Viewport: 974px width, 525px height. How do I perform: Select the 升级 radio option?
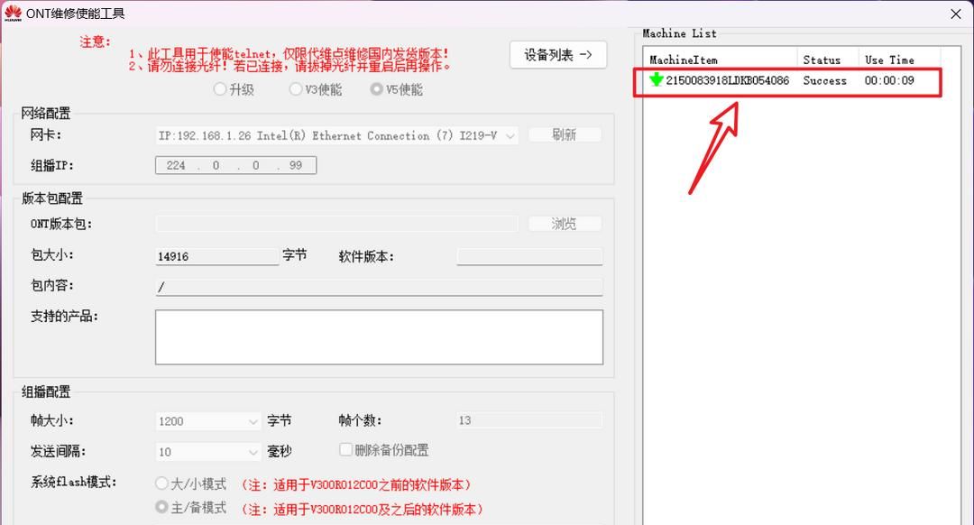(x=220, y=88)
